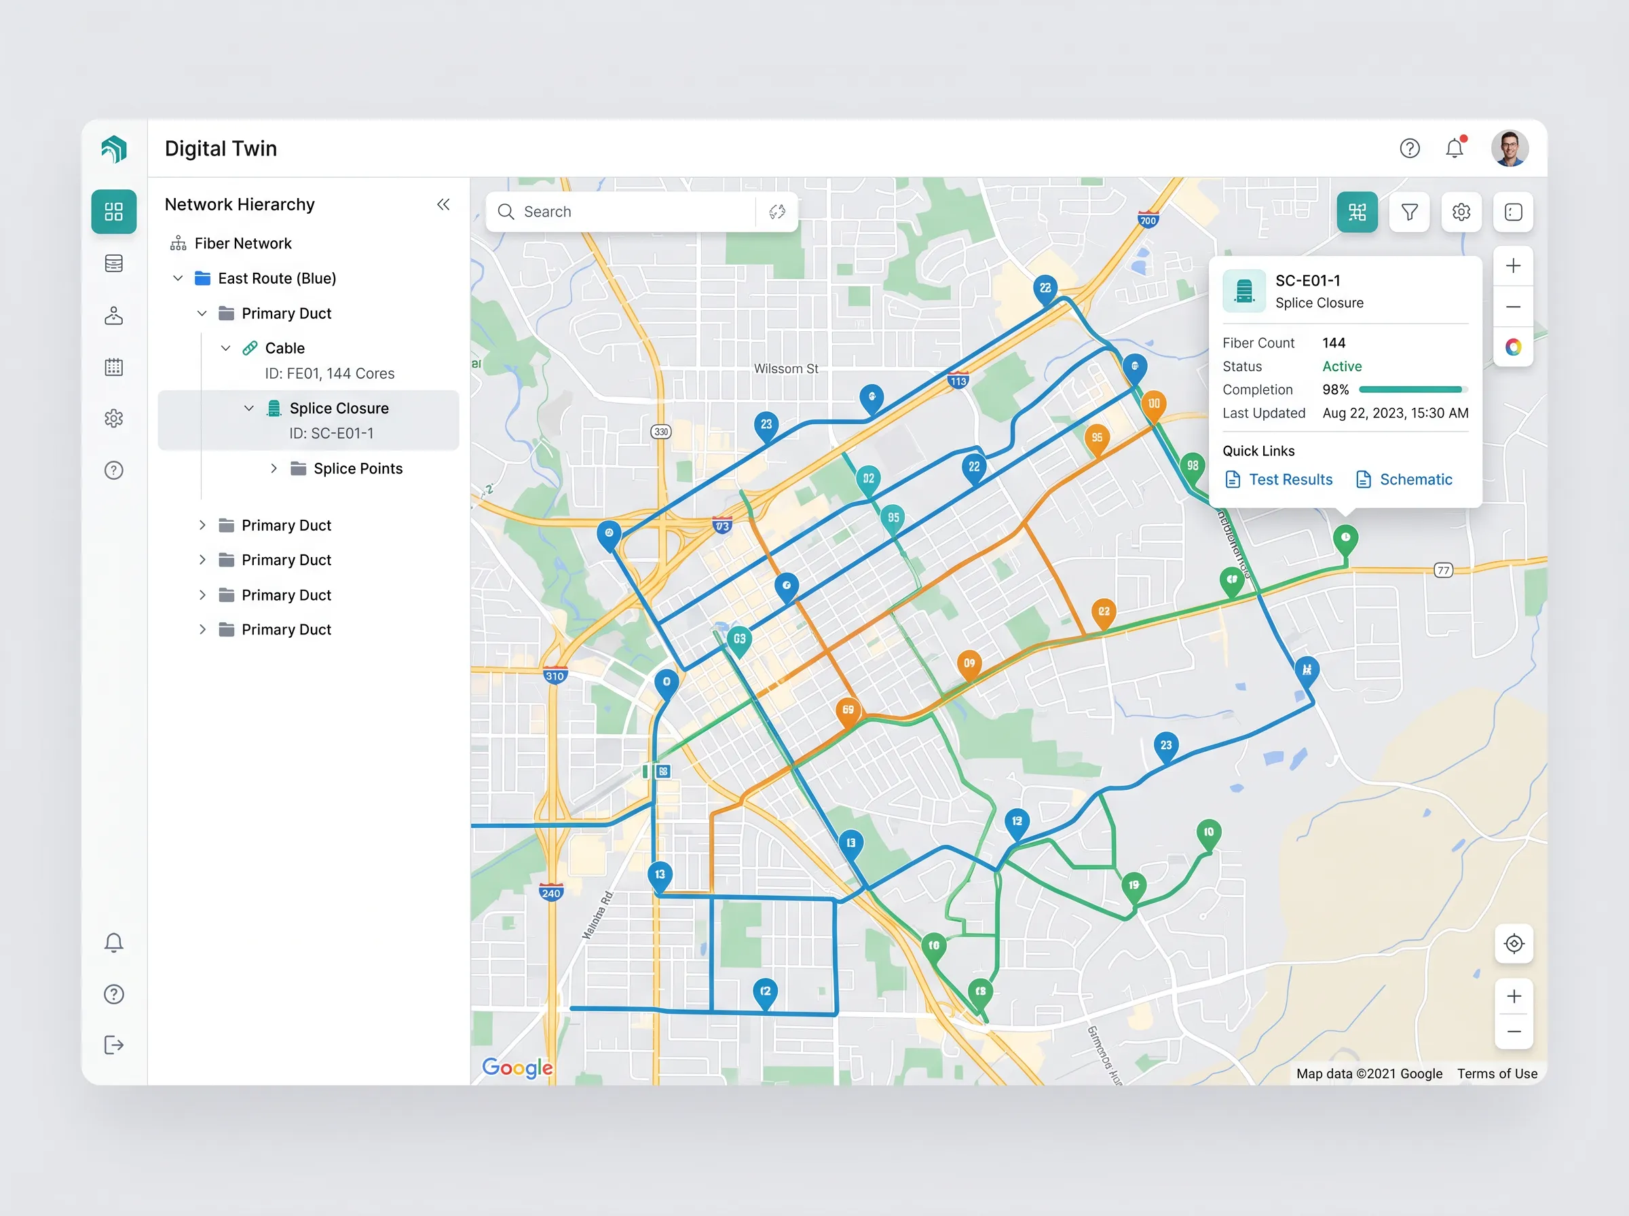Toggle the map network view button

pos(1357,212)
